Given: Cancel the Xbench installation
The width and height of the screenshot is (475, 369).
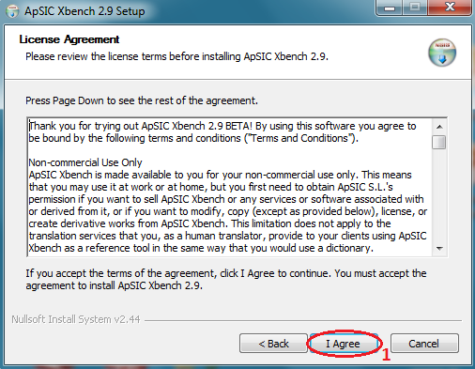Looking at the screenshot, I should (x=424, y=344).
